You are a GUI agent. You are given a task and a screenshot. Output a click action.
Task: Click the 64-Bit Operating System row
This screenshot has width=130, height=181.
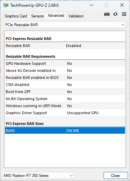coord(65,99)
